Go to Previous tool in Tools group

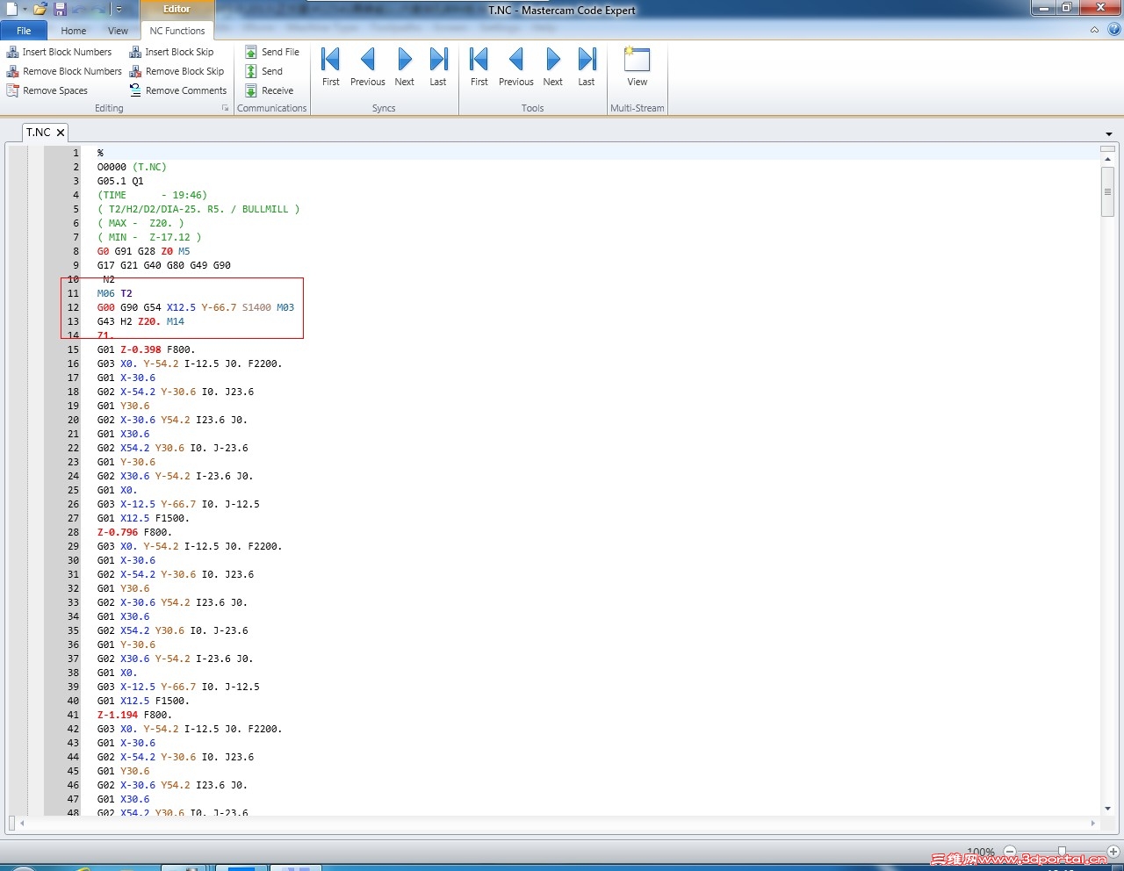pos(516,67)
